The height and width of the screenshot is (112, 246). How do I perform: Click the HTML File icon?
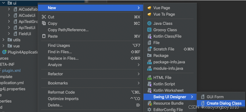(149, 78)
